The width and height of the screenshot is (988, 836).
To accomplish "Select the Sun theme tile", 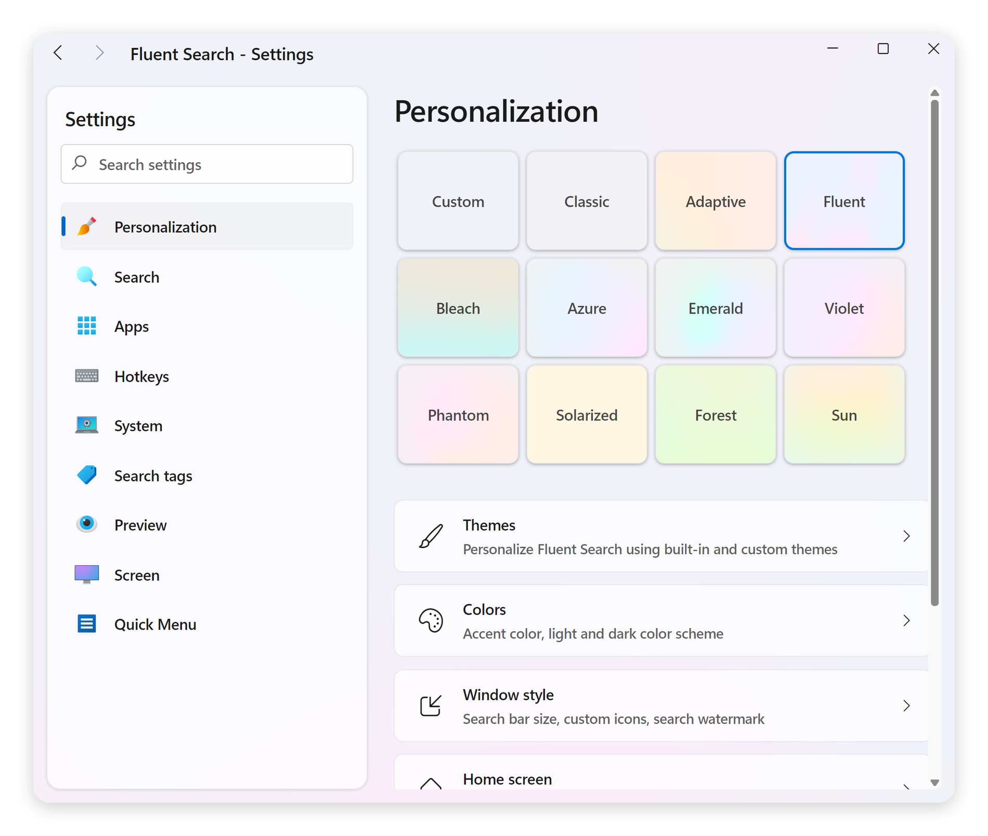I will (x=844, y=414).
